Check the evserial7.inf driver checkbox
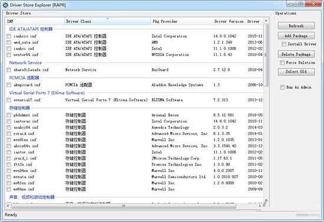This screenshot has height=222, width=324. pyautogui.click(x=9, y=100)
